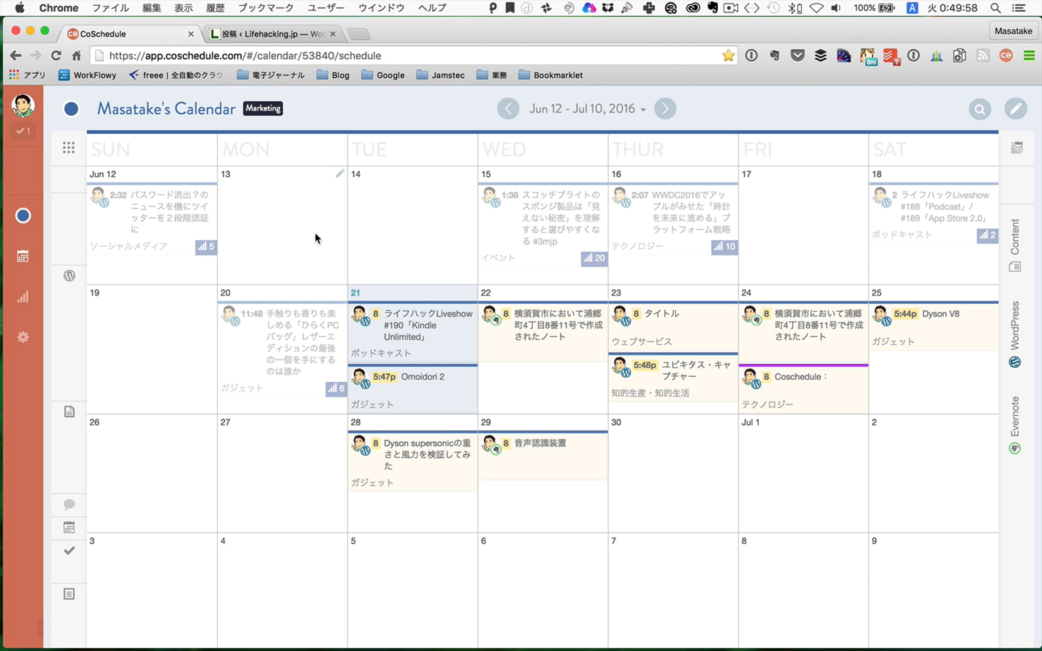Open the settings gear in red sidebar
1042x651 pixels.
click(x=23, y=337)
